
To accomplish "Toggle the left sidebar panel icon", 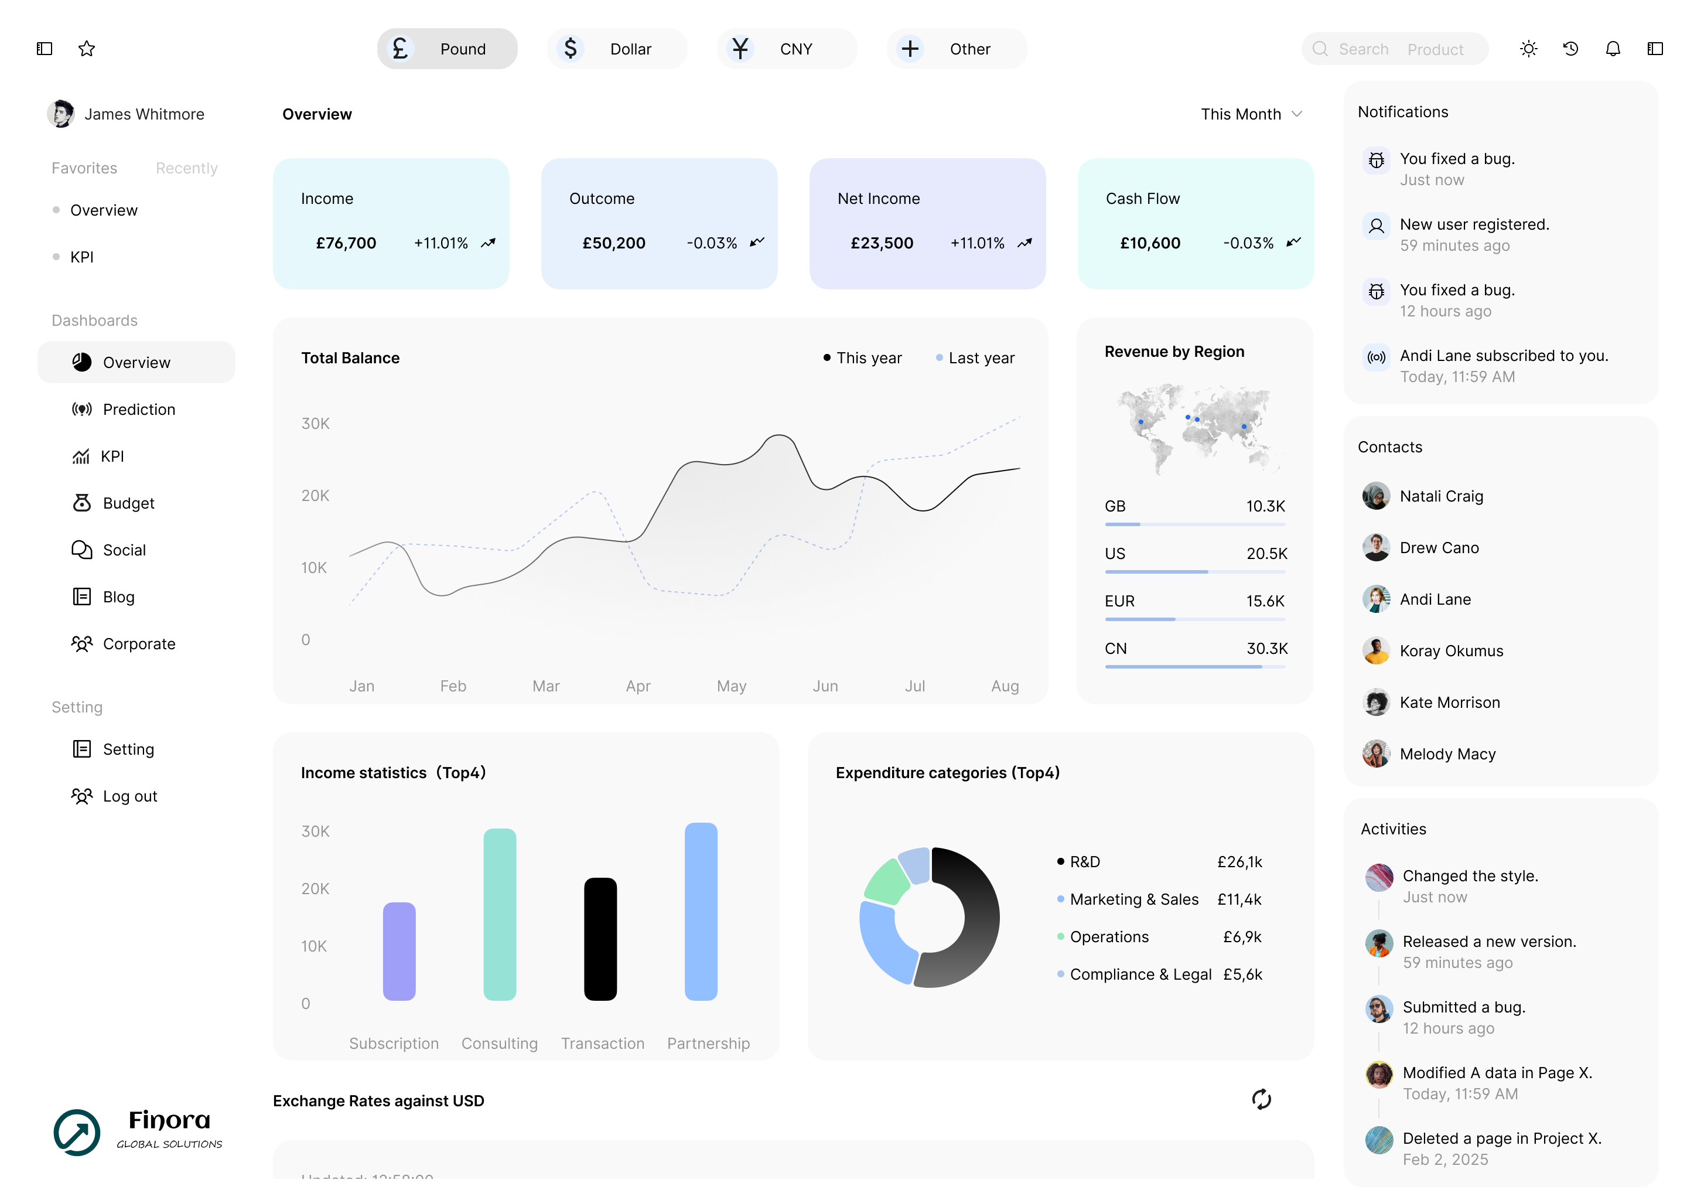I will 45,49.
